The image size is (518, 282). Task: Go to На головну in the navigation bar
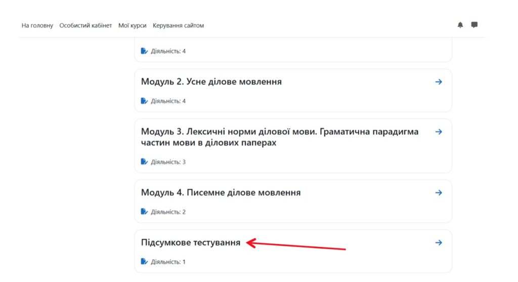pyautogui.click(x=37, y=25)
